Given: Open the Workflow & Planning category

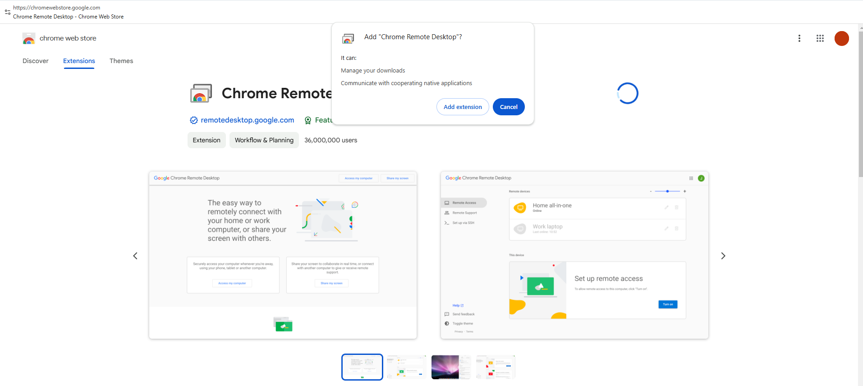Looking at the screenshot, I should 264,140.
